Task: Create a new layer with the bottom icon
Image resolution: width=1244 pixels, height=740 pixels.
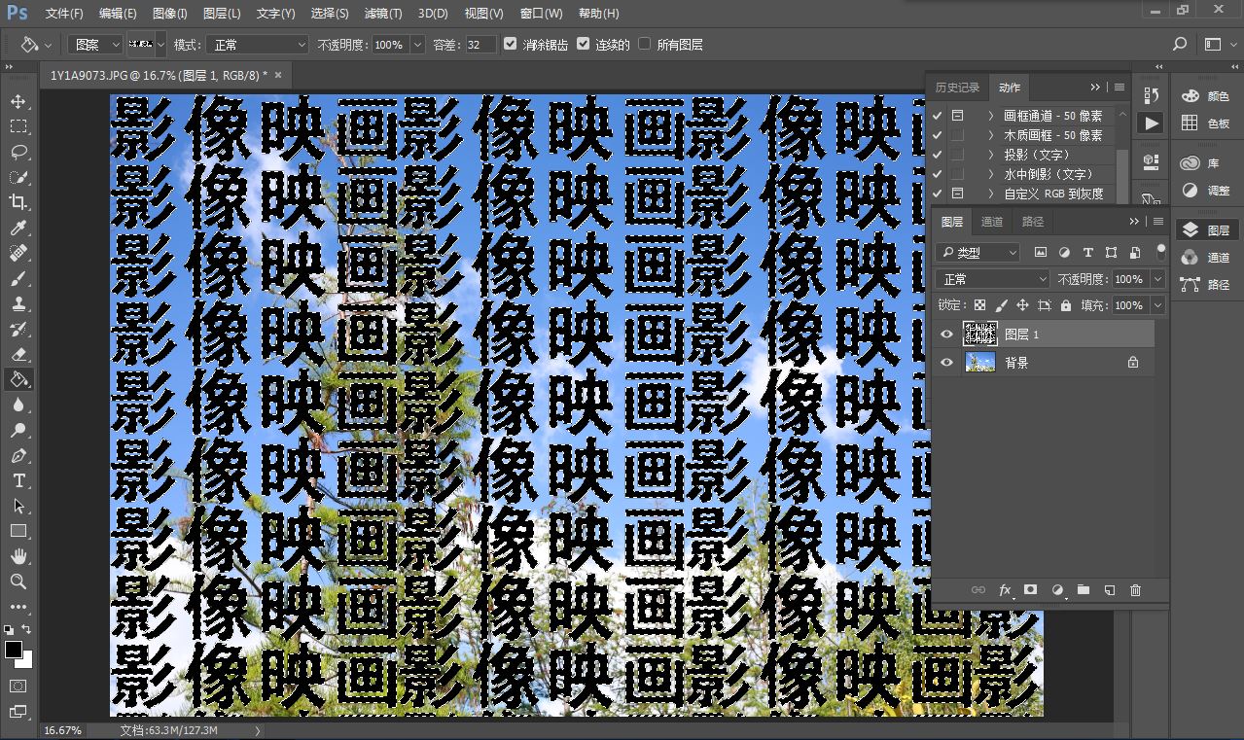Action: tap(1109, 590)
